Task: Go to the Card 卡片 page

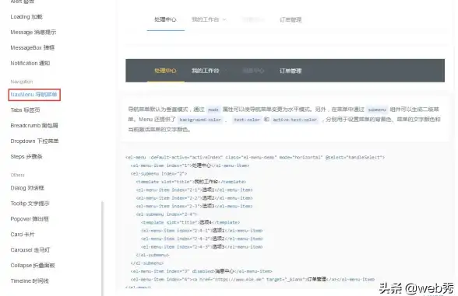Action: point(22,235)
